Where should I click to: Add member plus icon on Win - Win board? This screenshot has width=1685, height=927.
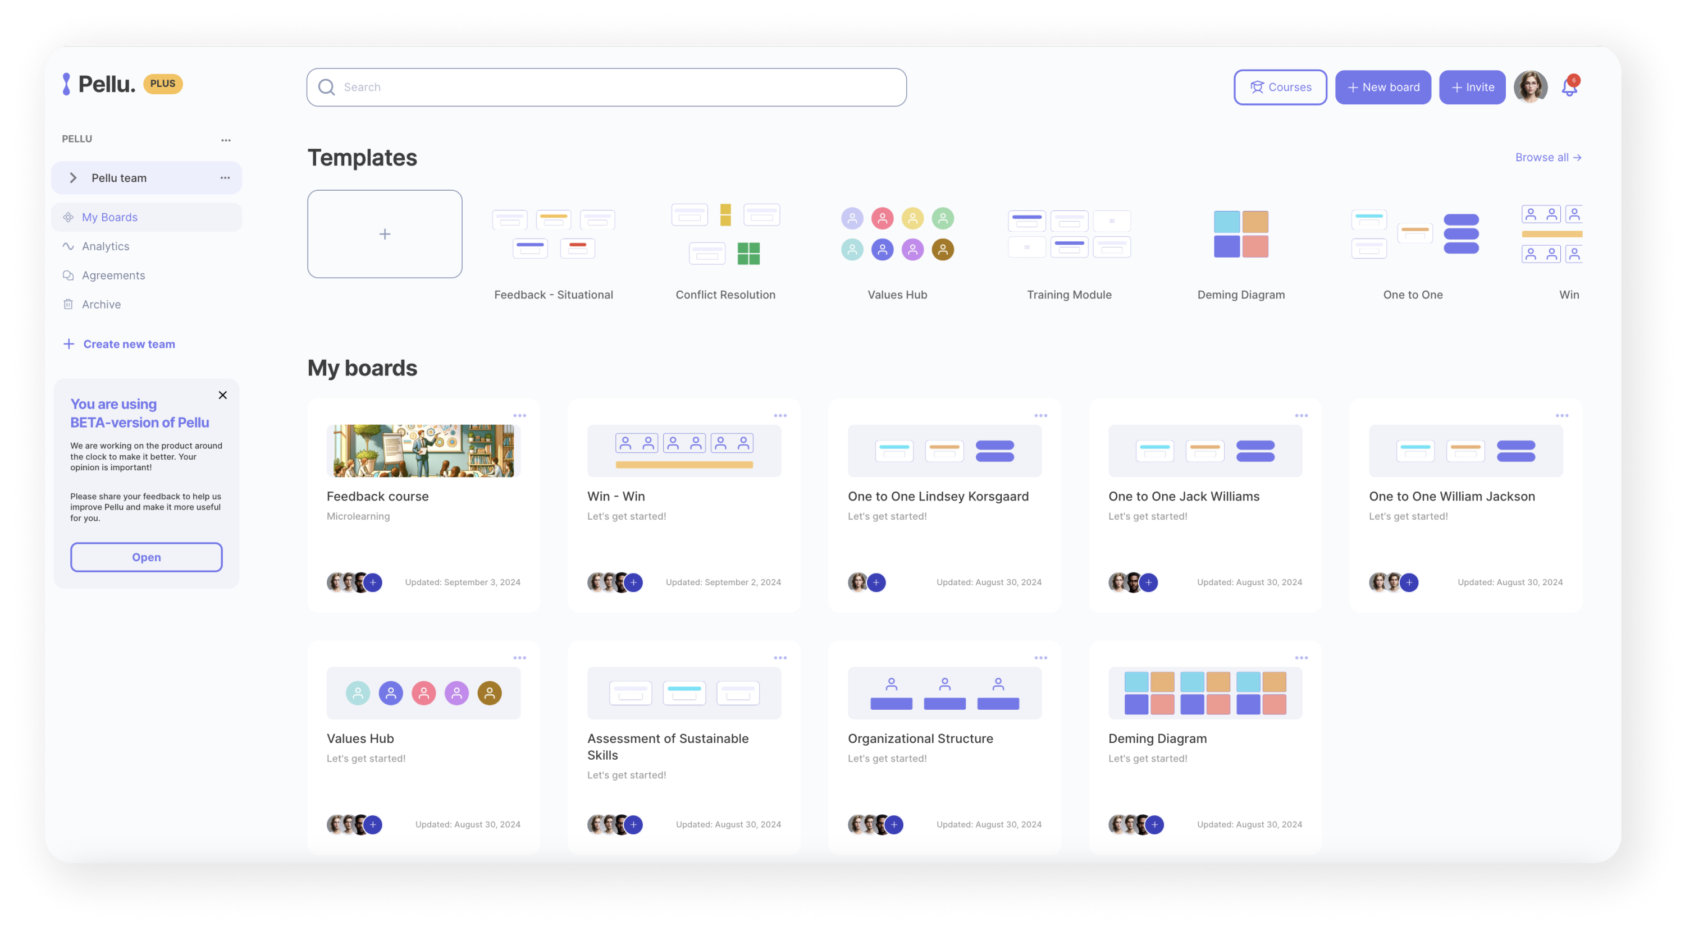pos(633,582)
